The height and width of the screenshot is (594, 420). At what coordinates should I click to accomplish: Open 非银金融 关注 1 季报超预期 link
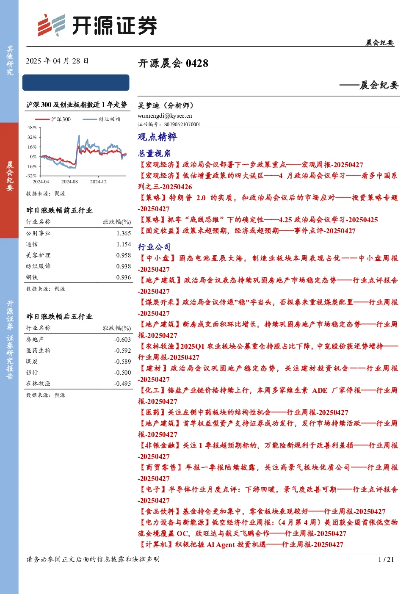(268, 451)
